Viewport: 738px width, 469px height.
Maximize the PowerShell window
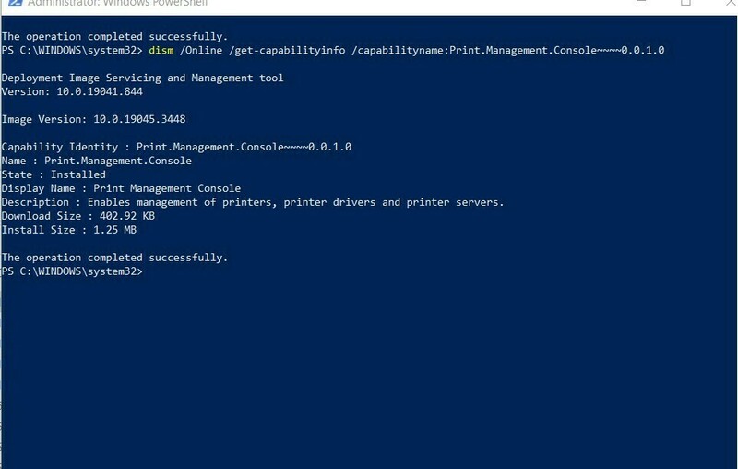[685, 3]
